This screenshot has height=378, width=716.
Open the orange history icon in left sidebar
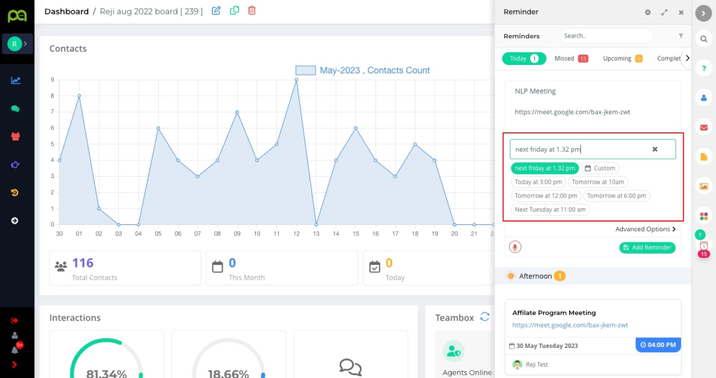[15, 193]
